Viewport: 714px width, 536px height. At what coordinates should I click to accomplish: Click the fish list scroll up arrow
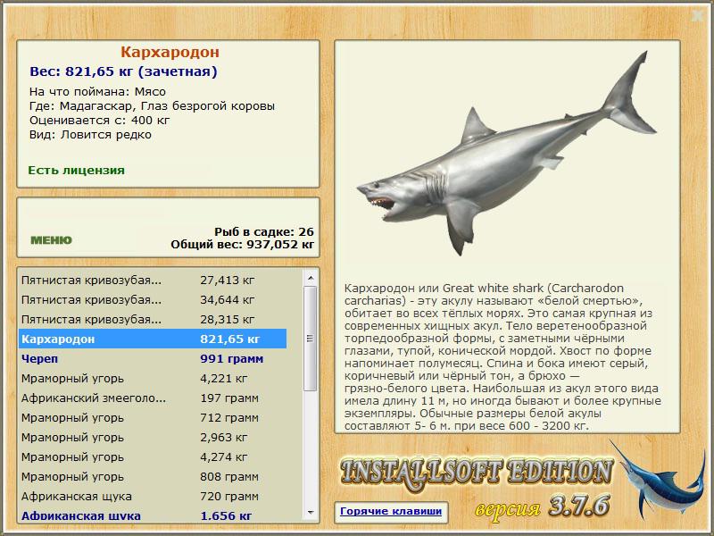coord(311,278)
